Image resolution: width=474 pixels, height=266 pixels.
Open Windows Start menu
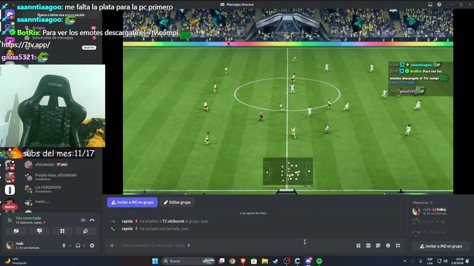pos(155,261)
